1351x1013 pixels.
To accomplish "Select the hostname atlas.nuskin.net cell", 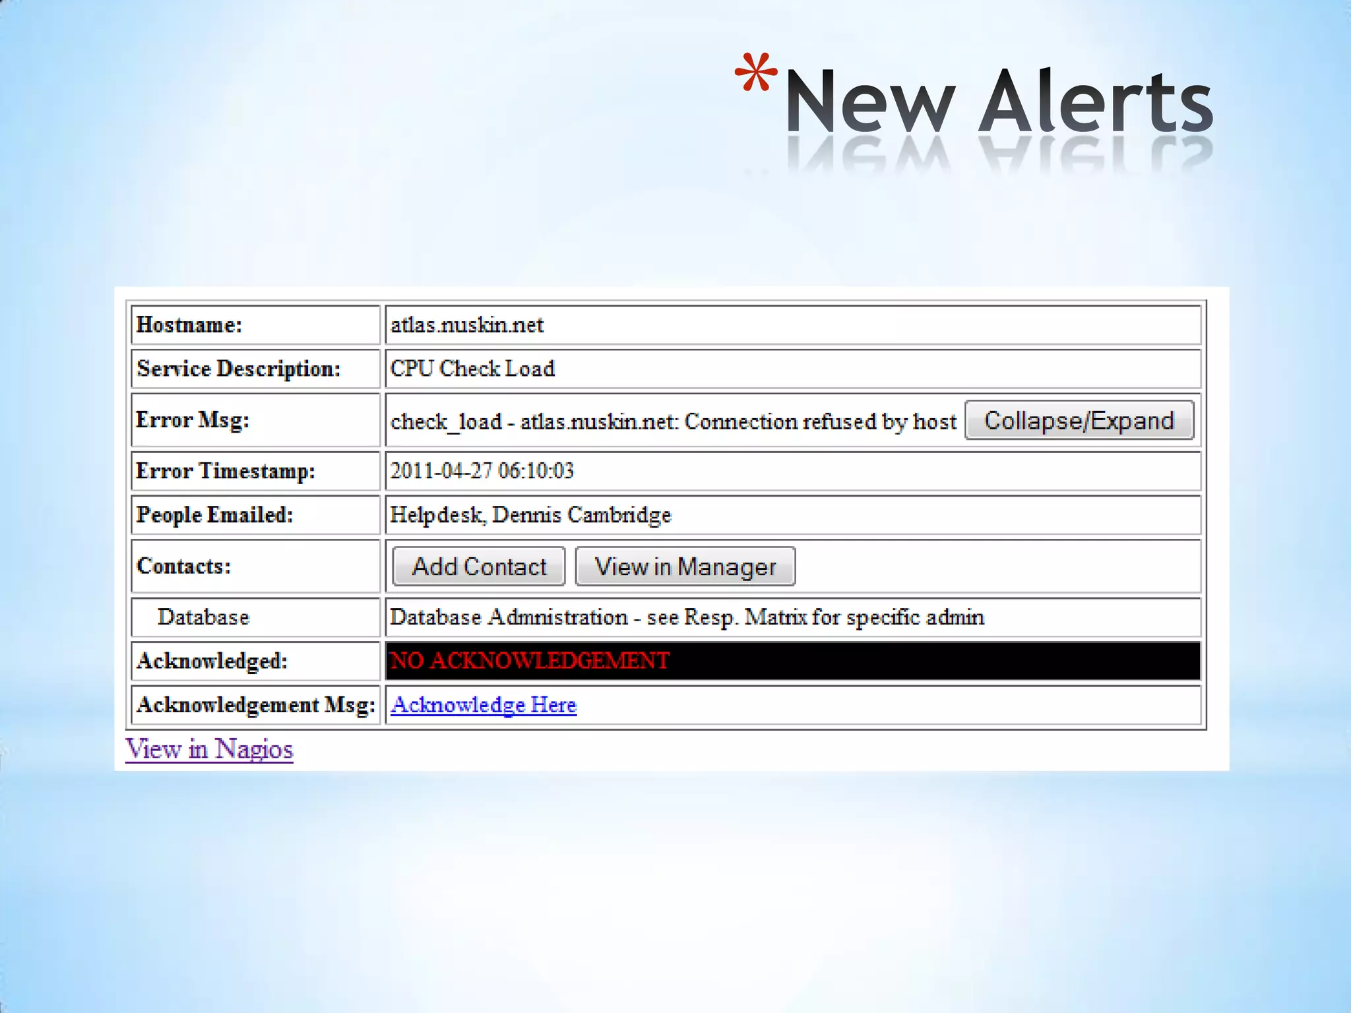I will [793, 325].
